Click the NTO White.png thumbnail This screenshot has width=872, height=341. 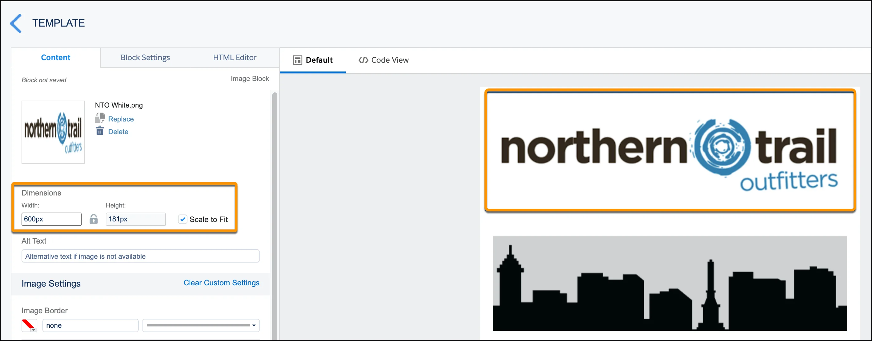pyautogui.click(x=53, y=132)
